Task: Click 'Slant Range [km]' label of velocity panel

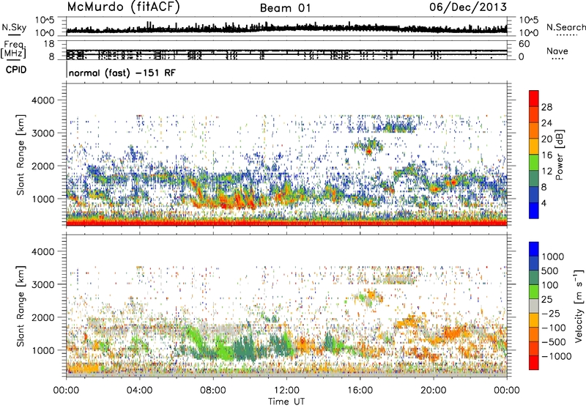Action: coord(21,306)
